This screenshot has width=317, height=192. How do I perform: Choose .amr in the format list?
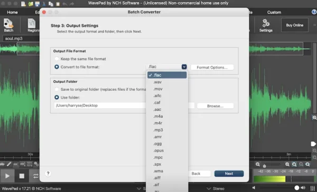pos(167,137)
